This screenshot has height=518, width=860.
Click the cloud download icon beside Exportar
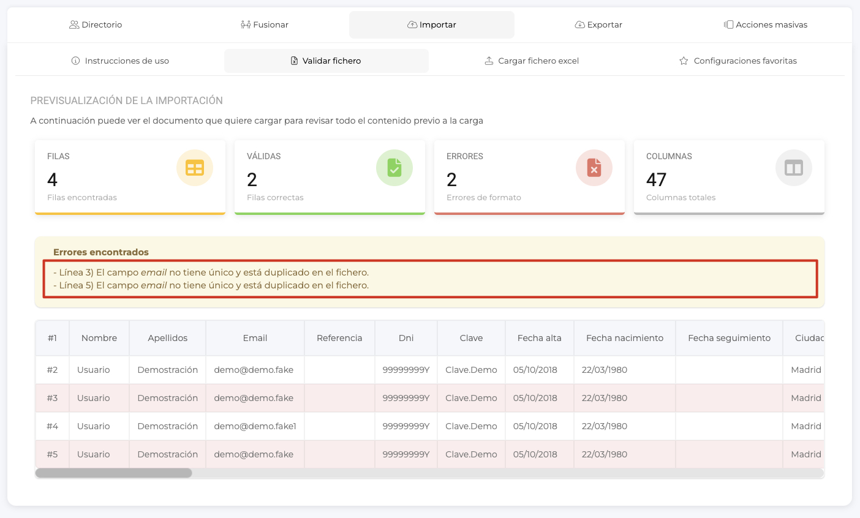pyautogui.click(x=579, y=24)
